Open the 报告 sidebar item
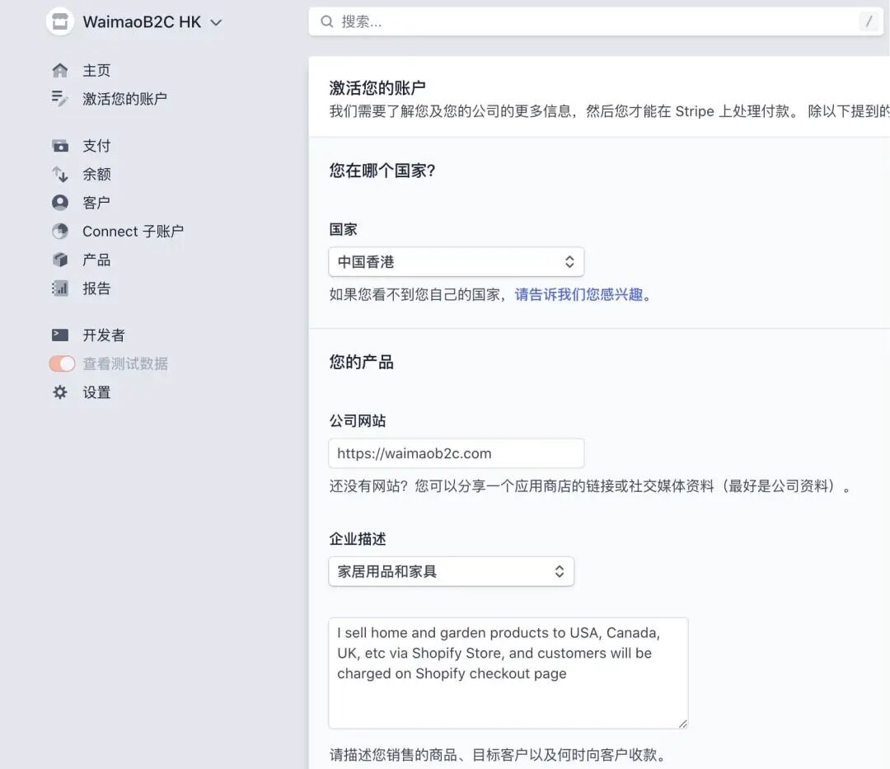 coord(96,288)
